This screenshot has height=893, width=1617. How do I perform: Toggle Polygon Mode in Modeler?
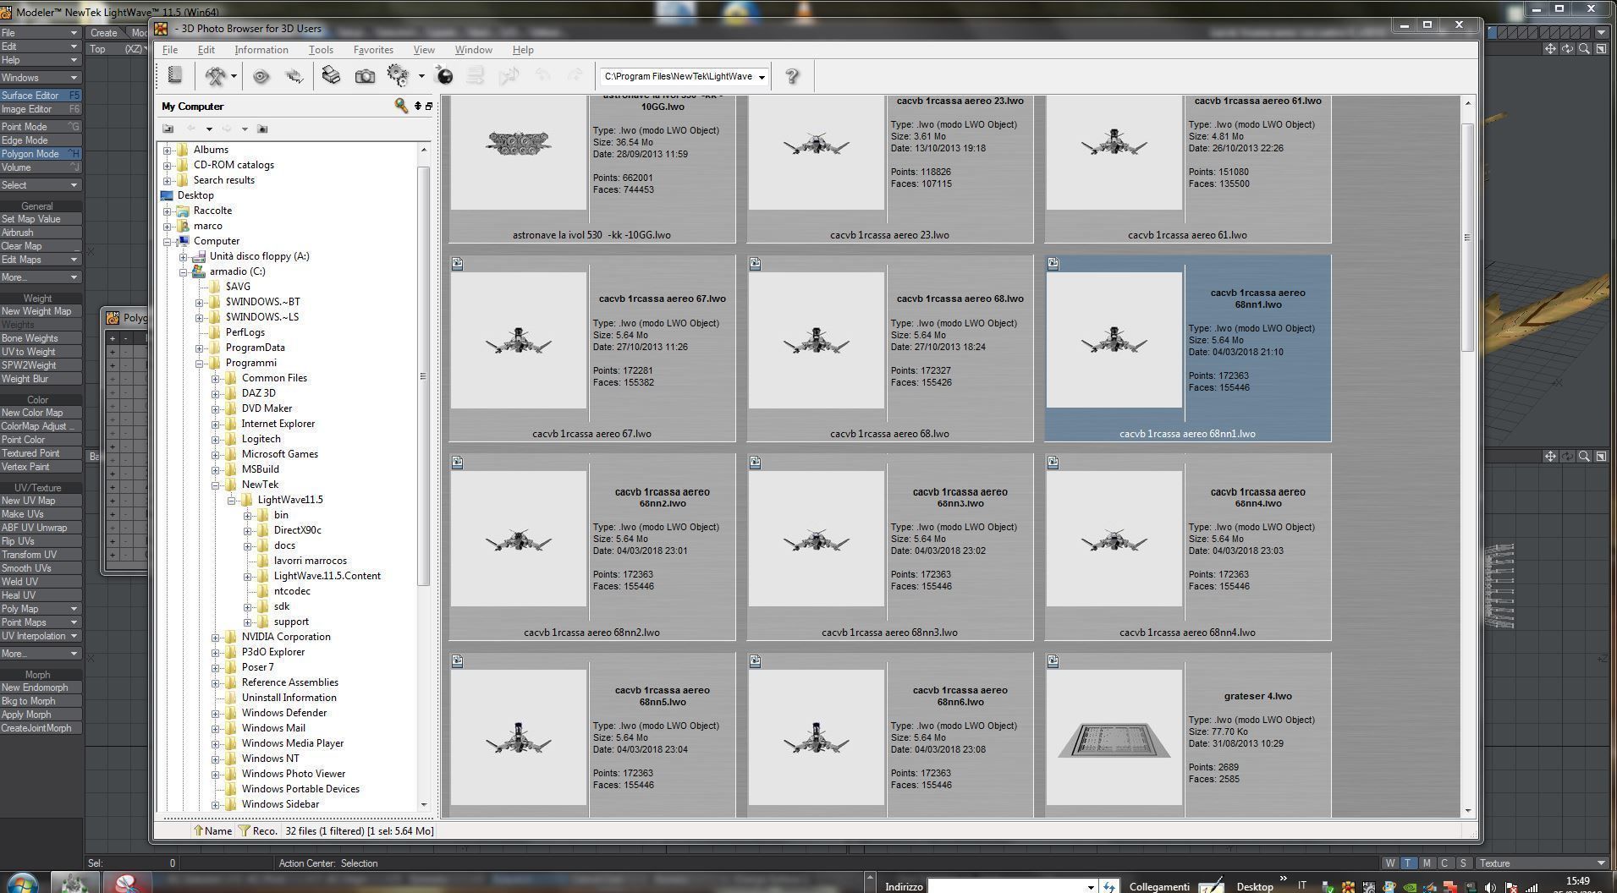coord(41,154)
